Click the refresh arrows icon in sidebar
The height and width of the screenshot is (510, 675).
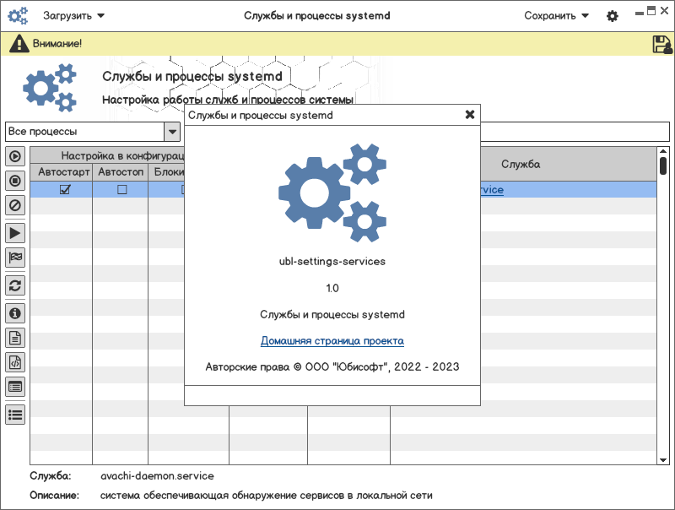click(x=15, y=285)
